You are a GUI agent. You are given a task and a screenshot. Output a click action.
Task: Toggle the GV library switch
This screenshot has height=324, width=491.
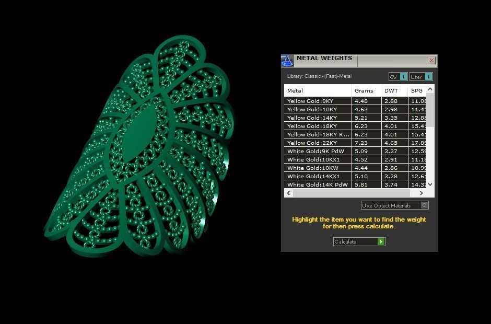[x=398, y=77]
